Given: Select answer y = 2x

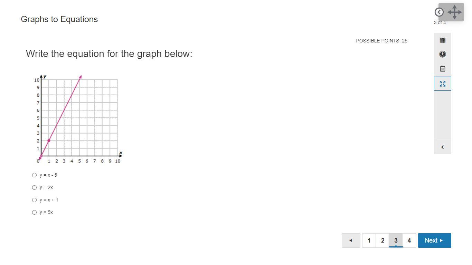Looking at the screenshot, I should click(x=34, y=187).
